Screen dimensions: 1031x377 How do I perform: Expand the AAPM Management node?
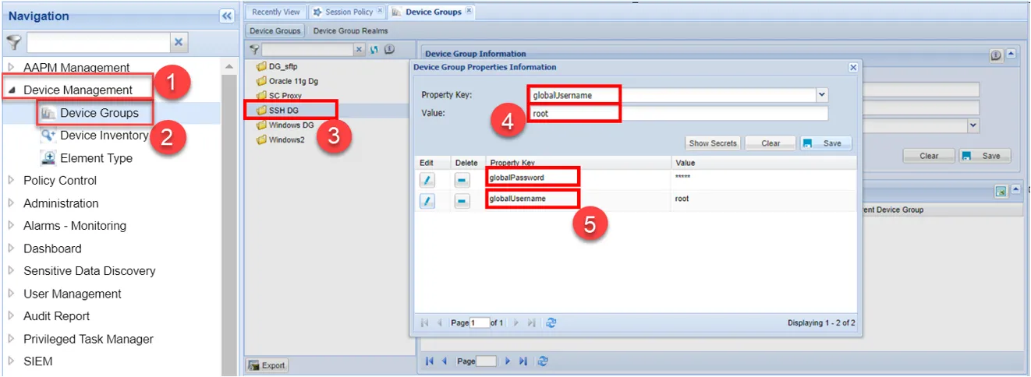coord(11,68)
